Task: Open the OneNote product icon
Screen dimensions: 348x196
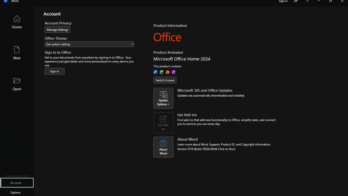Action: coord(174,72)
